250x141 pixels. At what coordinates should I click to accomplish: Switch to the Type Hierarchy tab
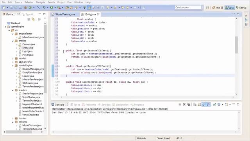tap(29, 14)
